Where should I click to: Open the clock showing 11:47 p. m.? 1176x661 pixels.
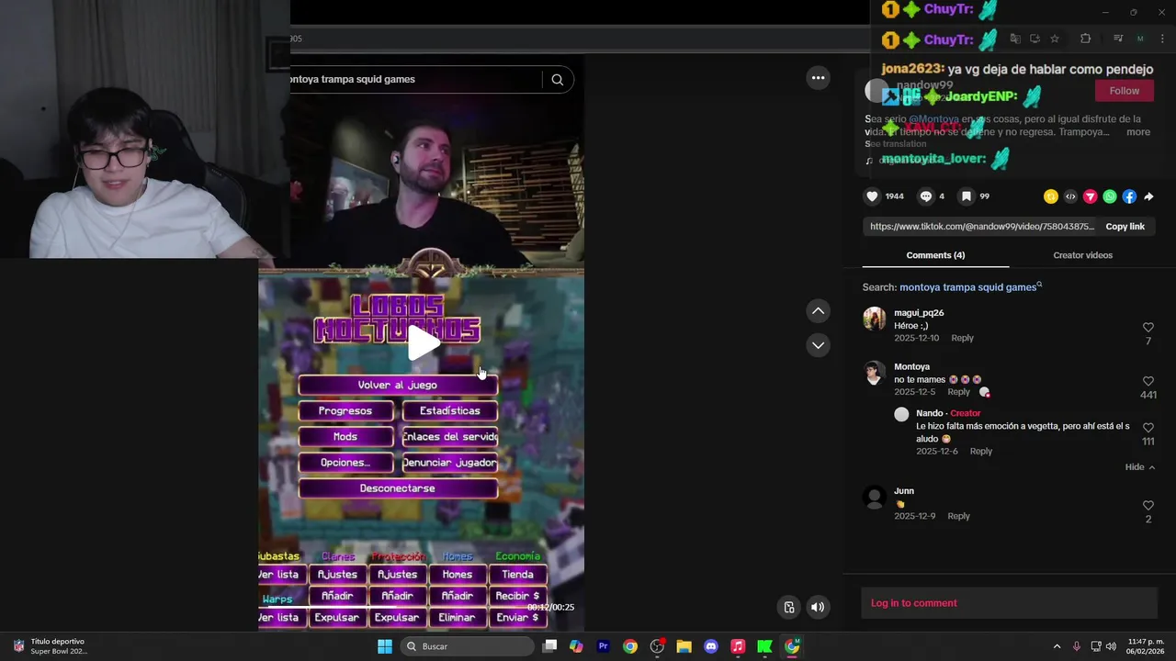click(1146, 646)
